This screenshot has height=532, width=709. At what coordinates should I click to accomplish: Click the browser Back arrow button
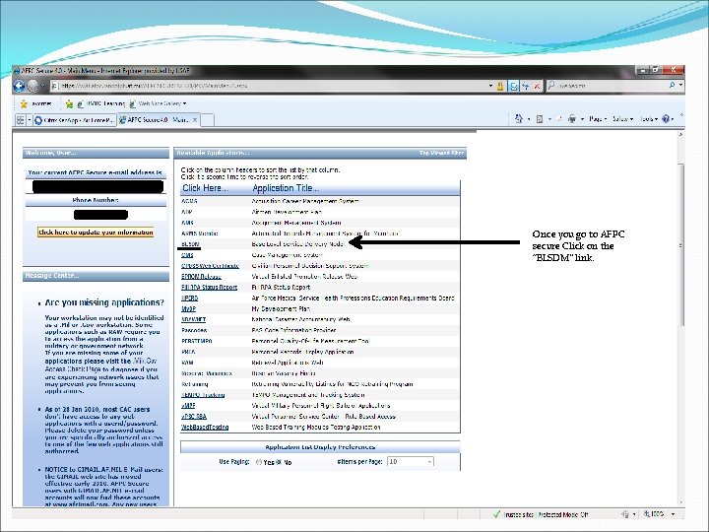(19, 86)
